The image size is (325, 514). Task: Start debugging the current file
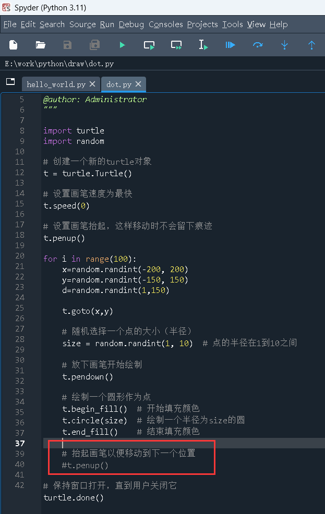pos(230,45)
